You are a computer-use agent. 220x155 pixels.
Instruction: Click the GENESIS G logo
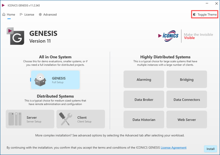coord(16,36)
